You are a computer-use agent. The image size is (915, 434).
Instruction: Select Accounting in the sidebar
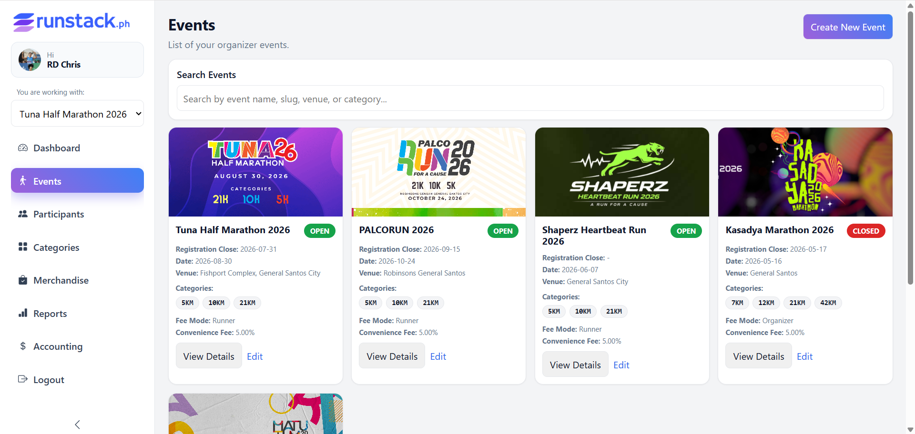click(77, 346)
